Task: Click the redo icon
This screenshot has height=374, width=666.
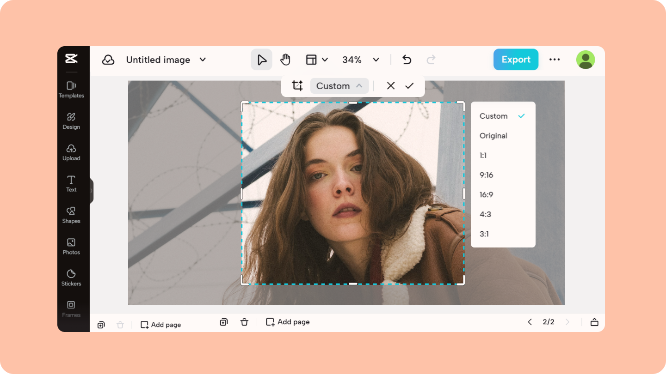Action: click(431, 59)
